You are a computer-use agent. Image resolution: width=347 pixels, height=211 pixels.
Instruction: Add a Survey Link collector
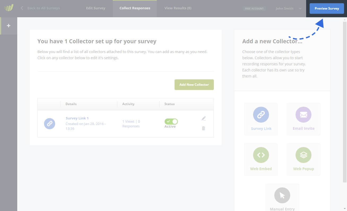pos(261,119)
